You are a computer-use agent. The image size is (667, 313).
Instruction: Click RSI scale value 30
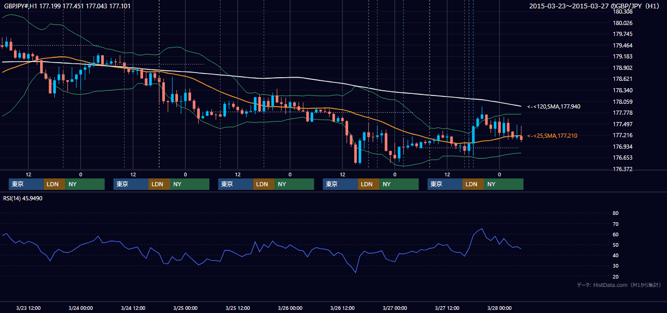pyautogui.click(x=615, y=266)
